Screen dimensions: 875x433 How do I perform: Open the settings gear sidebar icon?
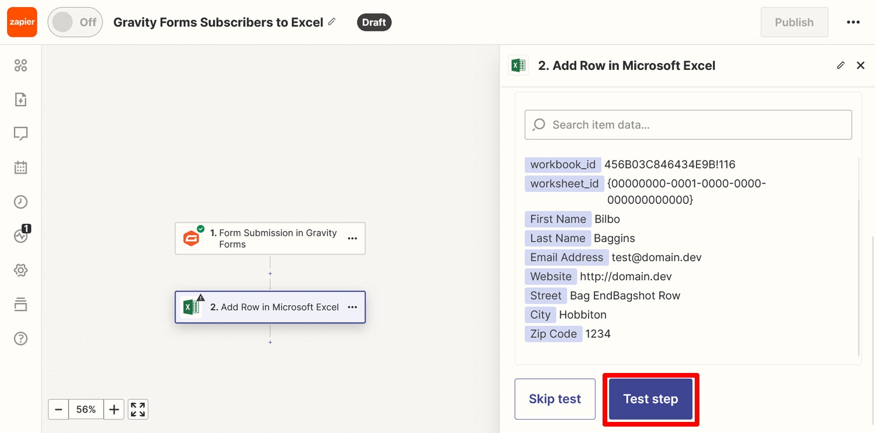click(21, 270)
